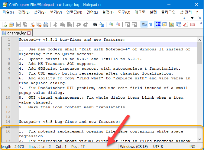Save the current file via toolbar

point(18,24)
